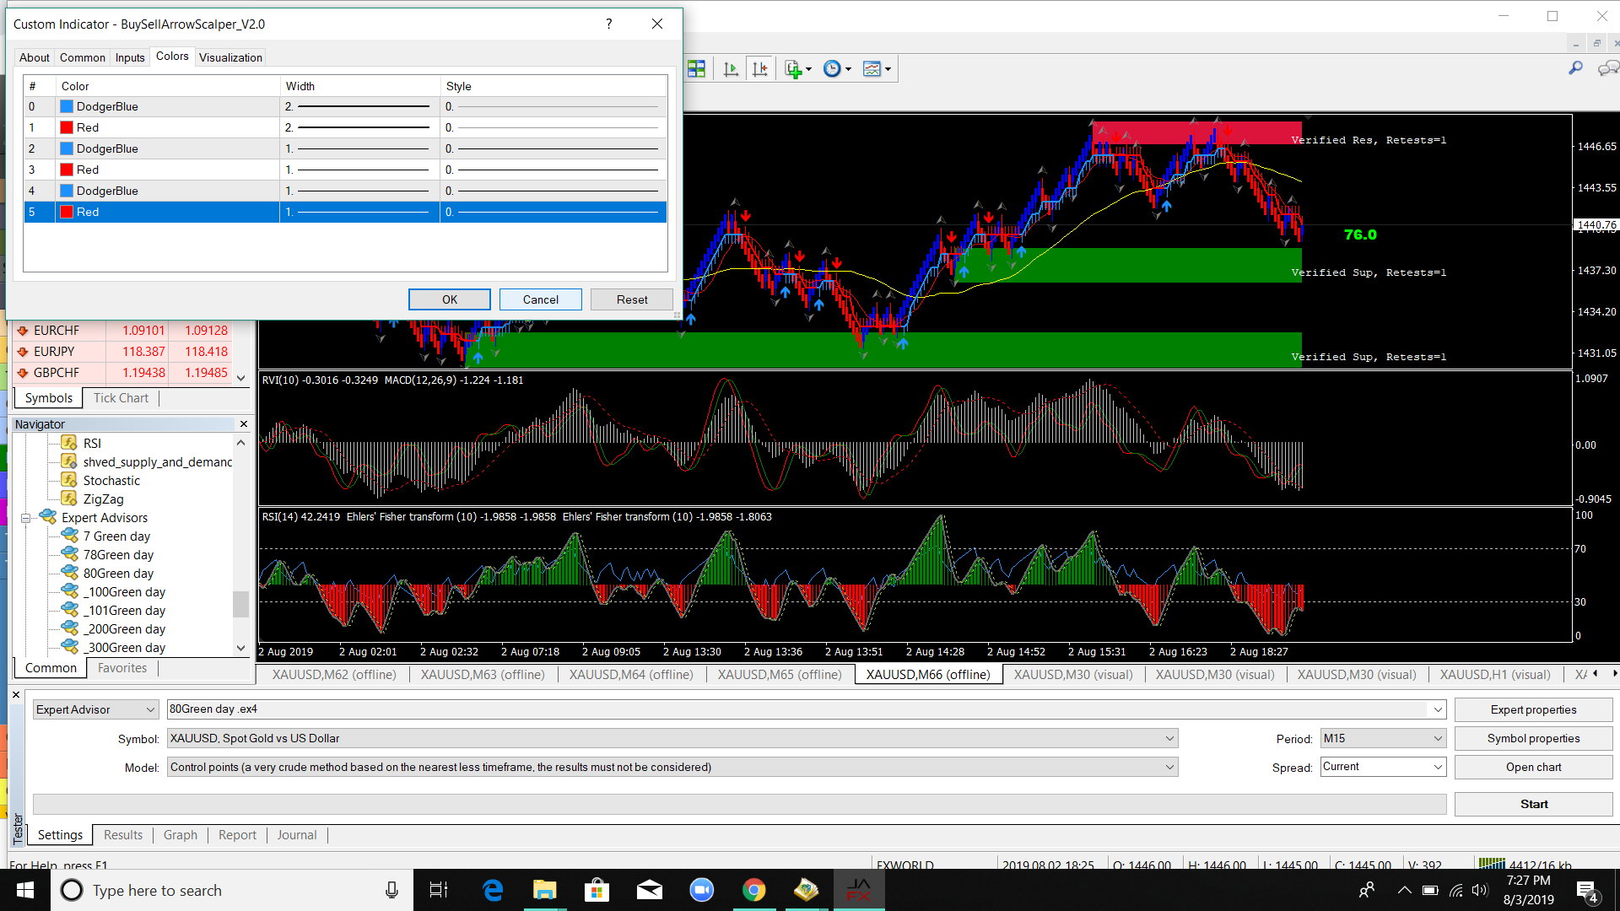This screenshot has height=911, width=1620.
Task: Open Chrome from the taskbar
Action: pos(753,890)
